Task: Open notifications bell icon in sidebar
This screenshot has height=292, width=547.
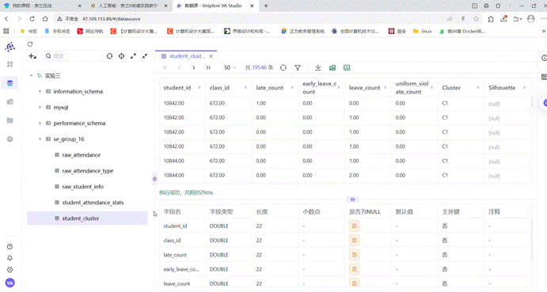Action: [9, 258]
